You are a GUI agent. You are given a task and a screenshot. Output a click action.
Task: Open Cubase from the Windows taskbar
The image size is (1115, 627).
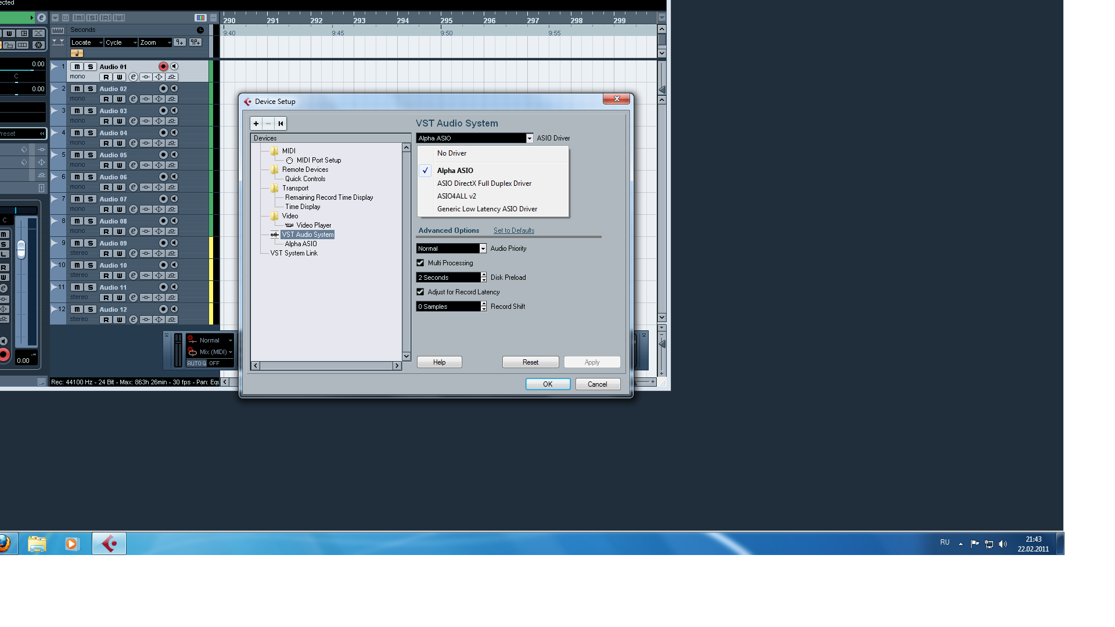point(109,544)
